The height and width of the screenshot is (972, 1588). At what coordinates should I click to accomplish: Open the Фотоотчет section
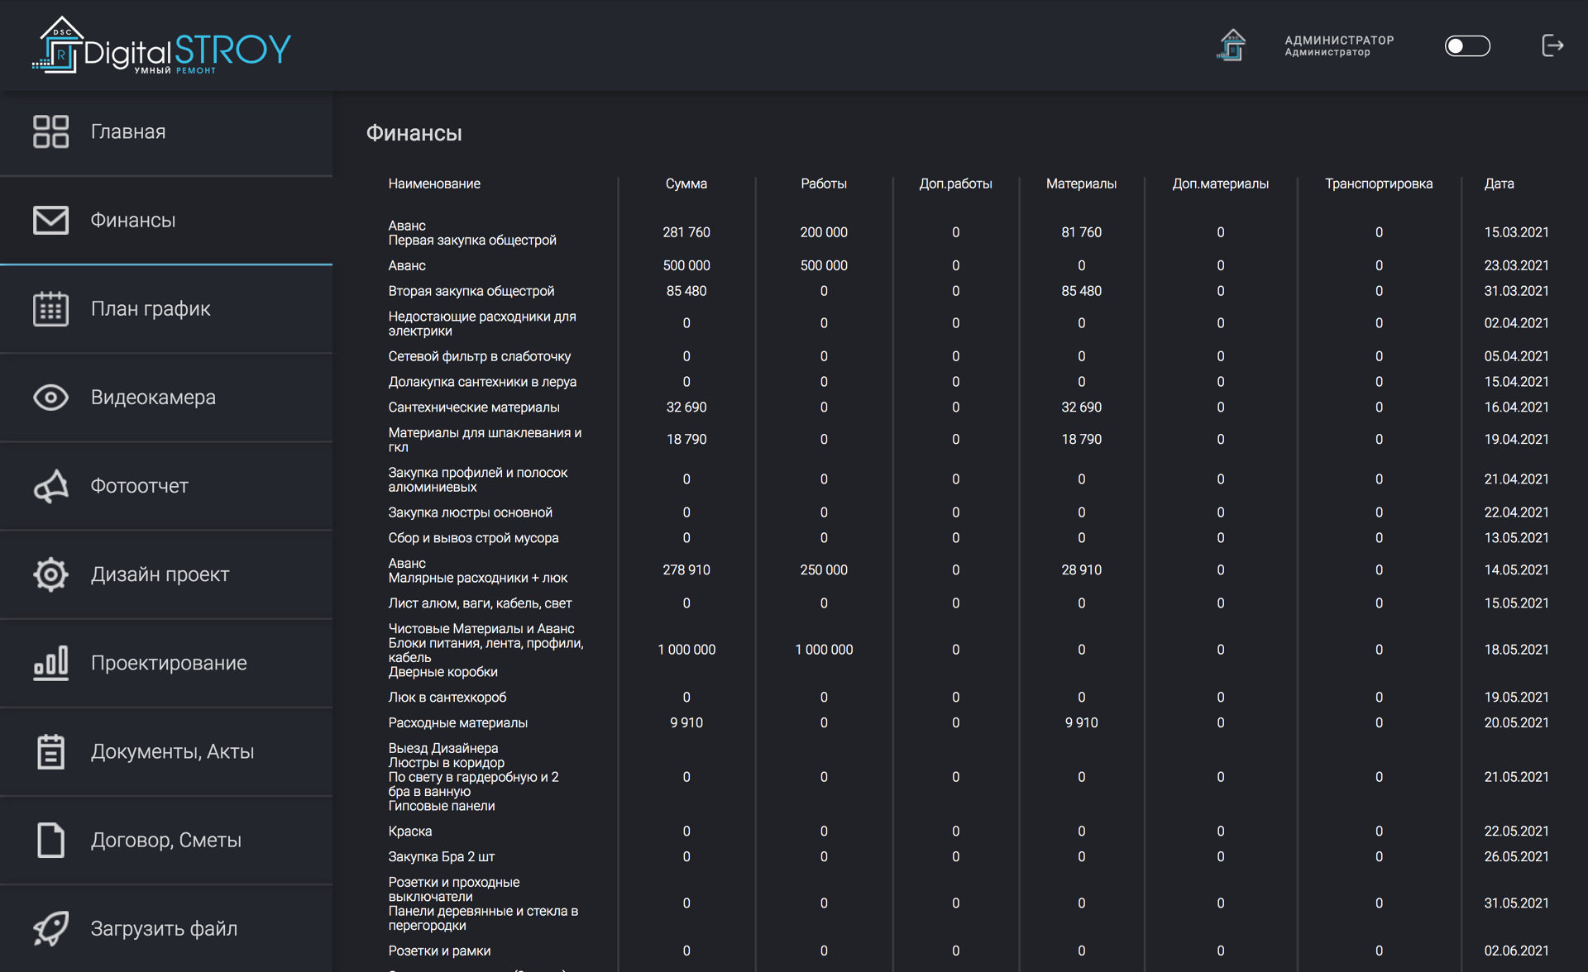[x=166, y=486]
